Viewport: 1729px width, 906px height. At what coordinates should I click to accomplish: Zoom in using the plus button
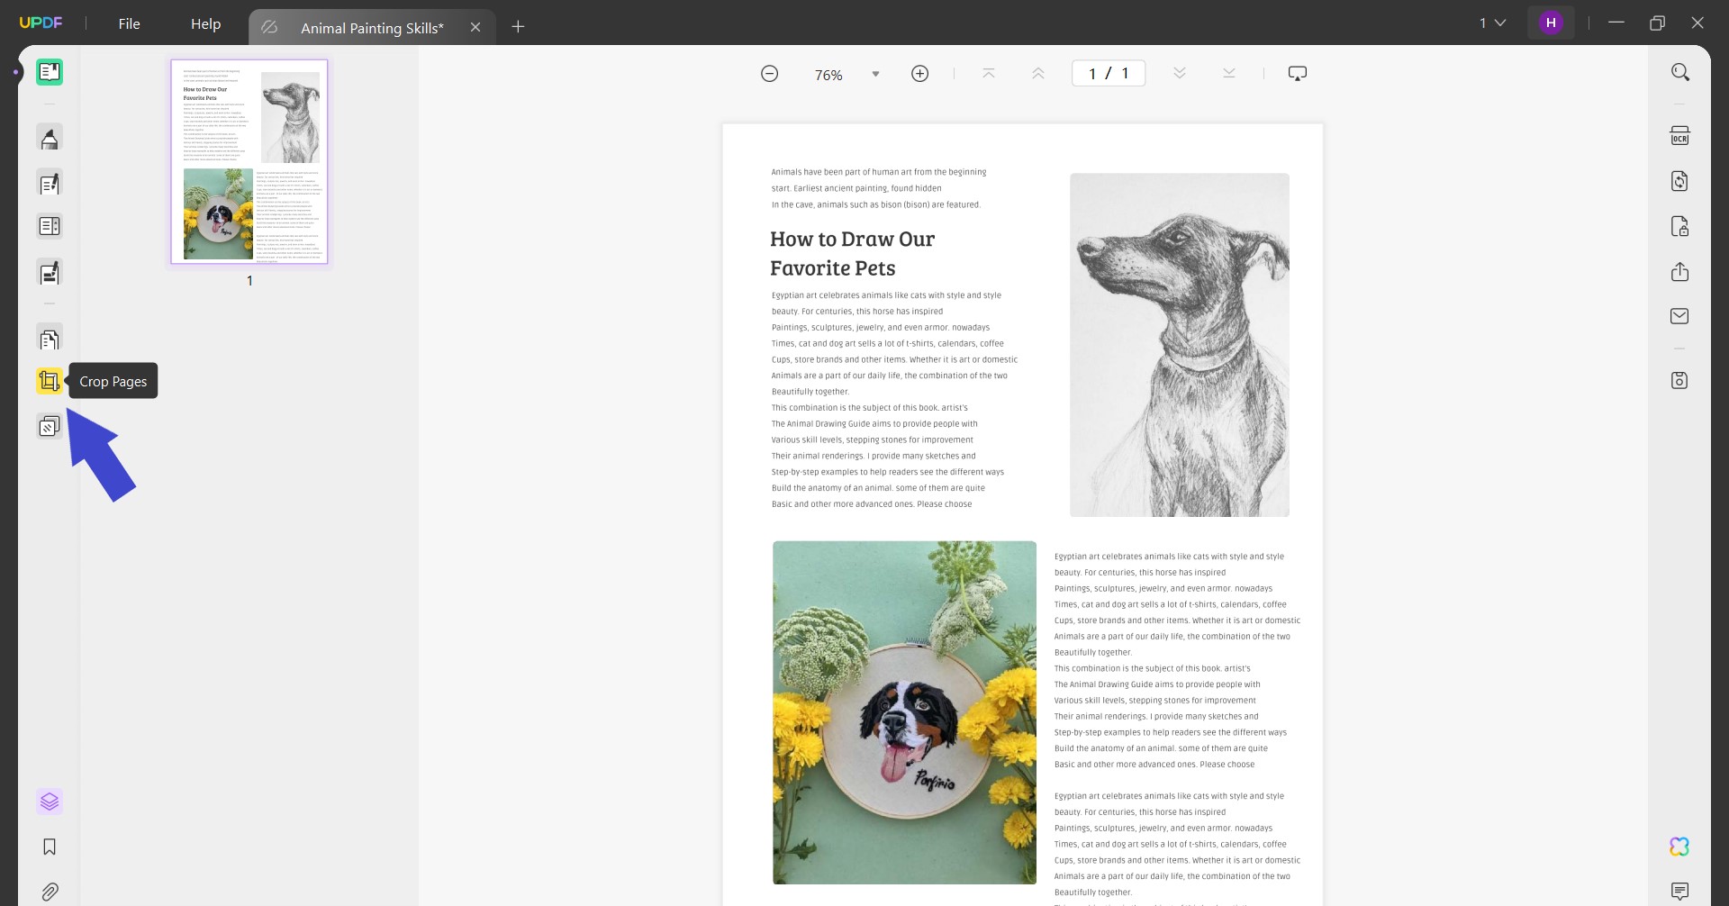click(920, 73)
